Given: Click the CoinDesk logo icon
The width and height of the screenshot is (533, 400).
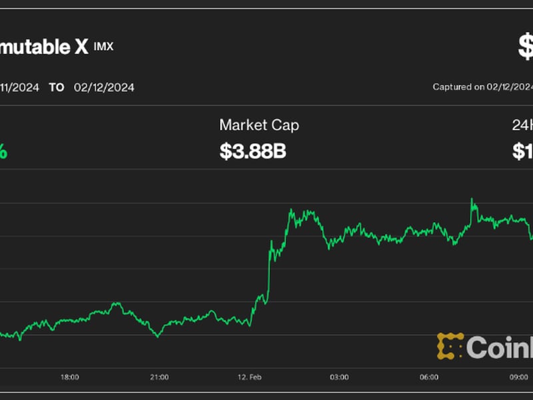Looking at the screenshot, I should point(450,346).
